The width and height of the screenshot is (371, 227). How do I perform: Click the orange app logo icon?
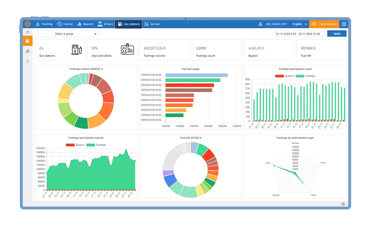(x=28, y=24)
